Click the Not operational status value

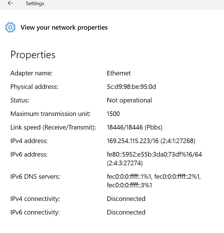[129, 100]
